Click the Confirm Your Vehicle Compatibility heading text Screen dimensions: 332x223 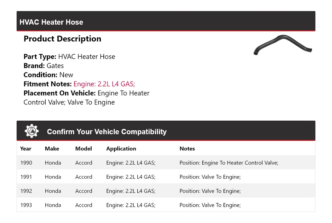point(107,132)
